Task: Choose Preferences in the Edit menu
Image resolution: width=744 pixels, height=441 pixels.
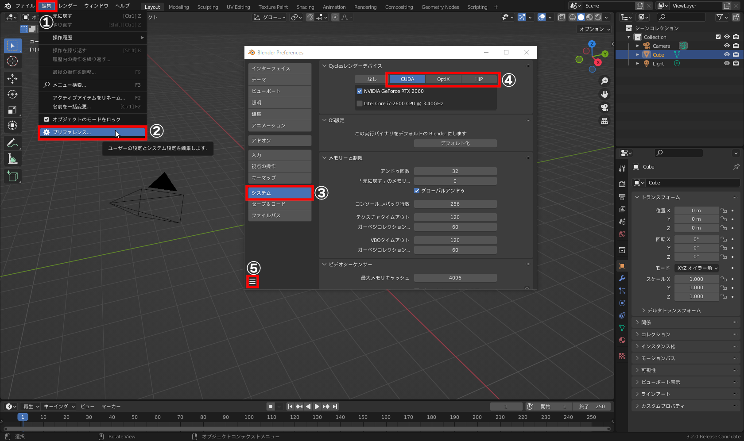Action: click(93, 132)
